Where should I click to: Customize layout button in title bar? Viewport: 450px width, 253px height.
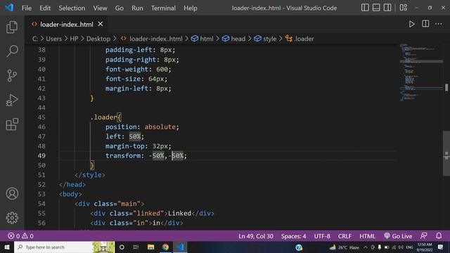(x=403, y=8)
